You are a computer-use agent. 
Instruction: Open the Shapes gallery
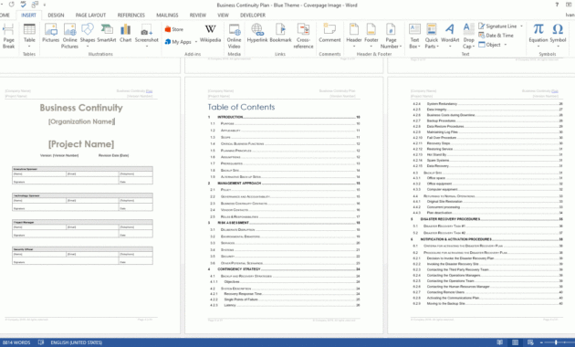click(x=88, y=36)
